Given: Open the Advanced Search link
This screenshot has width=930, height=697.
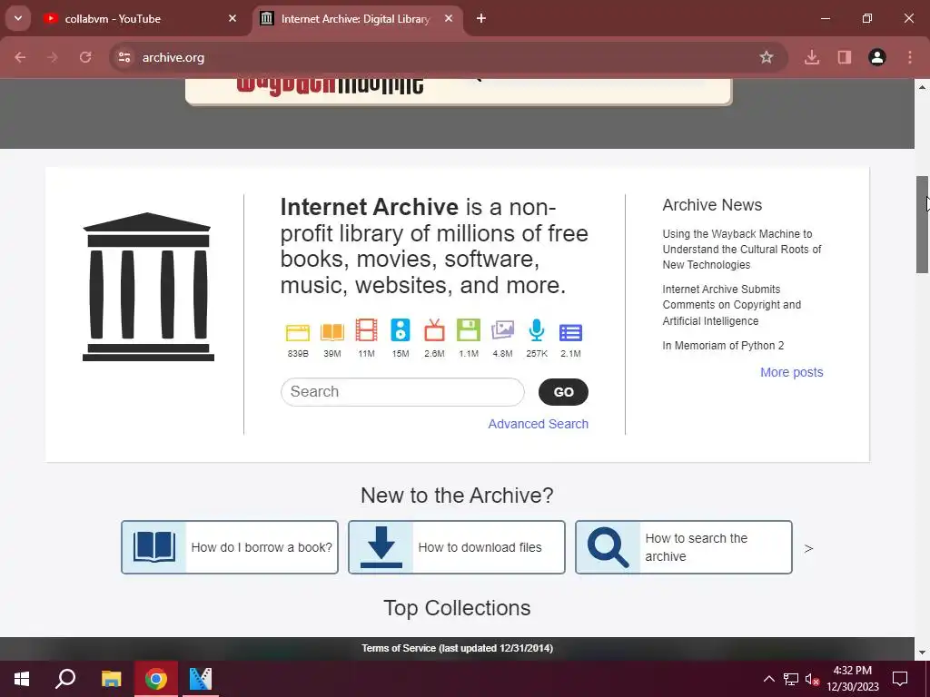Looking at the screenshot, I should (538, 424).
